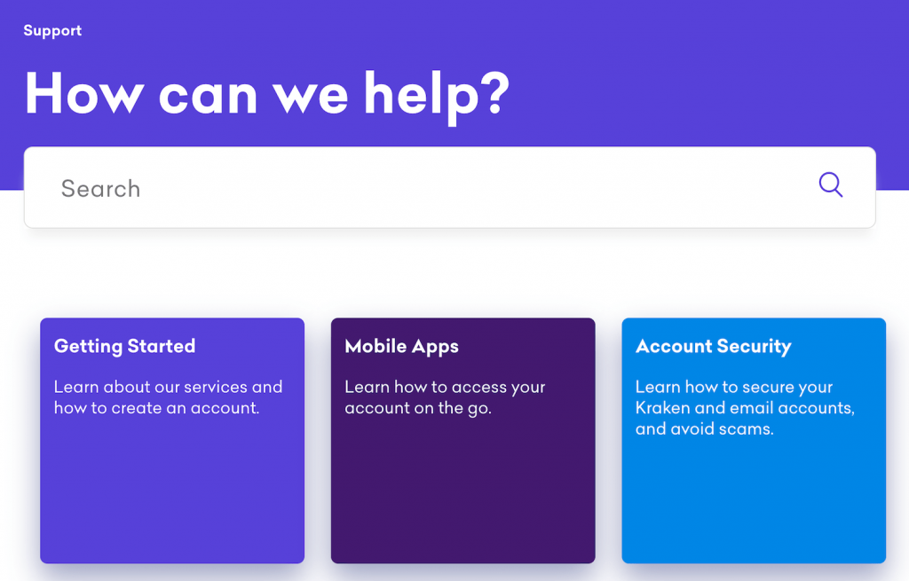Select the 'How can we help?' heading
Image resolution: width=909 pixels, height=581 pixels.
(266, 94)
